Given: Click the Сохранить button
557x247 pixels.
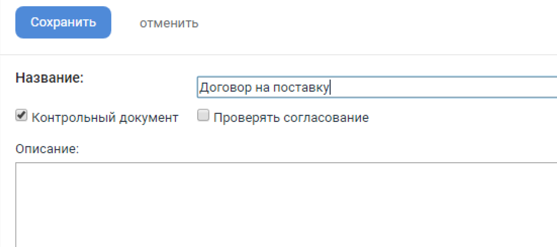Looking at the screenshot, I should (x=63, y=22).
